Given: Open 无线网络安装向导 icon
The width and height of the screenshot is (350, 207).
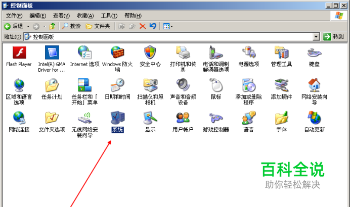Looking at the screenshot, I should [x=84, y=118].
